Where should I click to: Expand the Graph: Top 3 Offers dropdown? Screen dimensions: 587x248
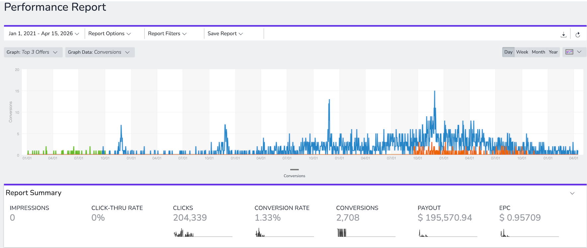33,52
